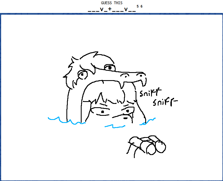Click the creature's large left eye
This screenshot has height=181, width=223.
(82, 74)
